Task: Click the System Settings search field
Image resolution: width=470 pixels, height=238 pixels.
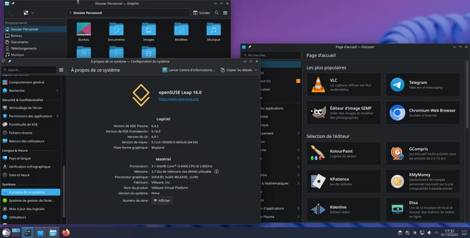Action: pyautogui.click(x=30, y=70)
